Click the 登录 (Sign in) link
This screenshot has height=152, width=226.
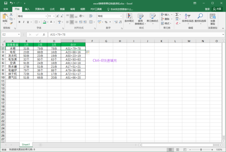[208, 9]
